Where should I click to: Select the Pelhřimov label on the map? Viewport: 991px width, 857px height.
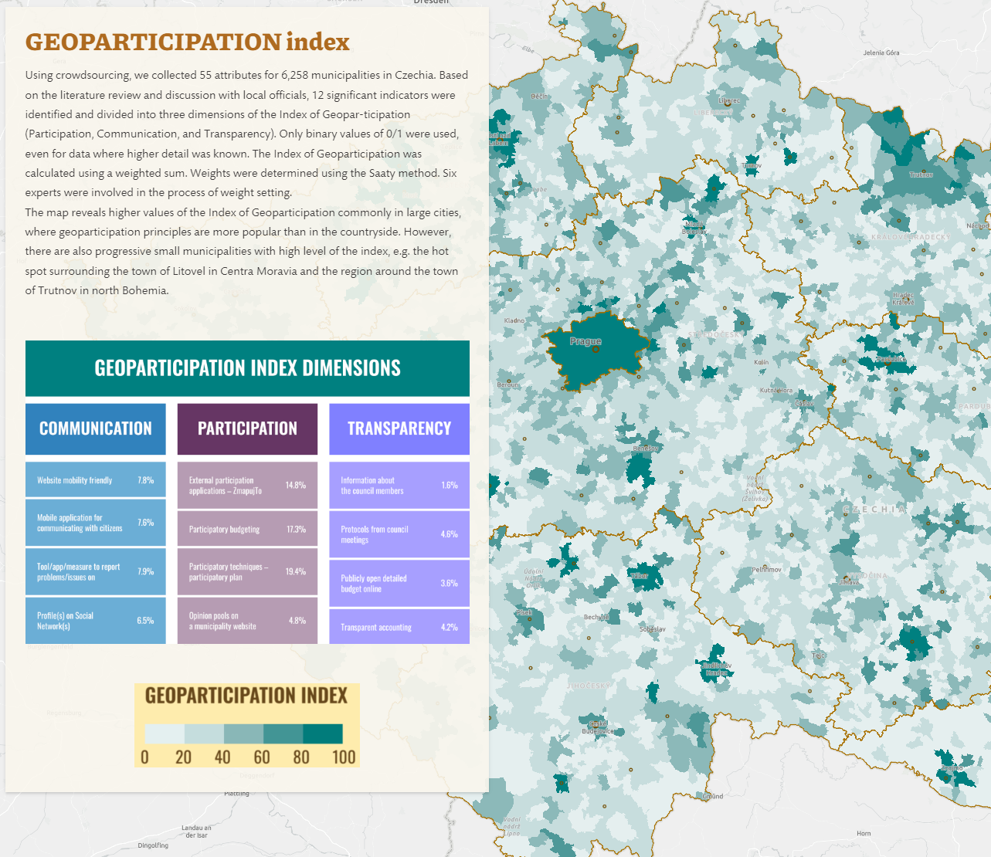tap(766, 569)
